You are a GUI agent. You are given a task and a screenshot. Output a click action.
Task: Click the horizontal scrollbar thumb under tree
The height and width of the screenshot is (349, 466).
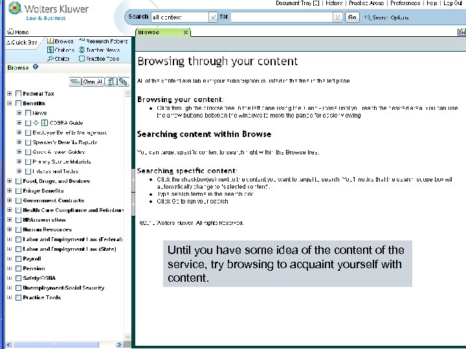coord(56,344)
